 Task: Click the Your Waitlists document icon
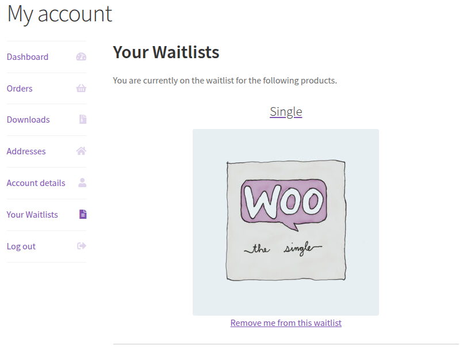tap(83, 215)
